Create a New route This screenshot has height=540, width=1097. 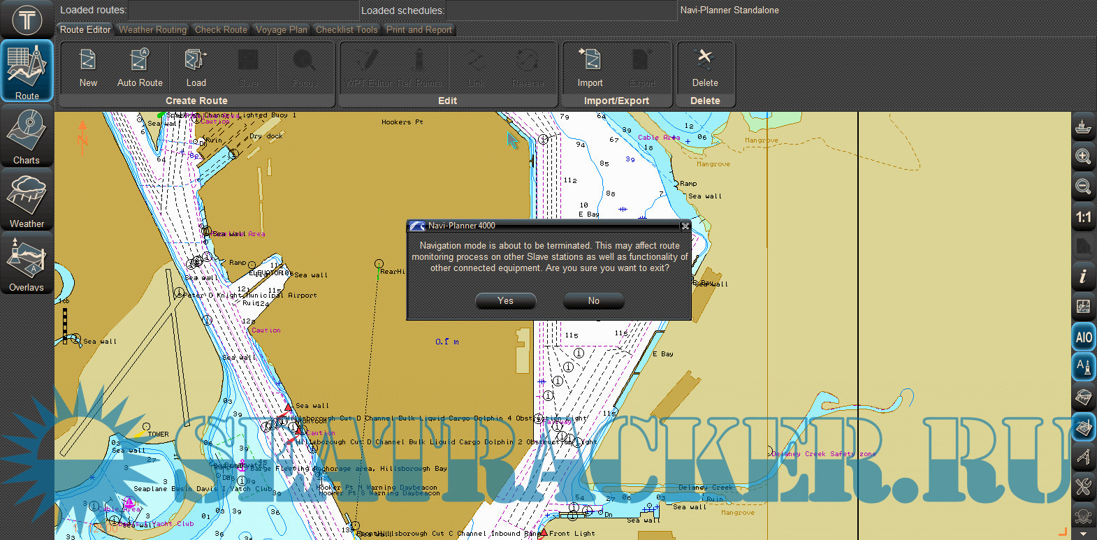pos(88,68)
